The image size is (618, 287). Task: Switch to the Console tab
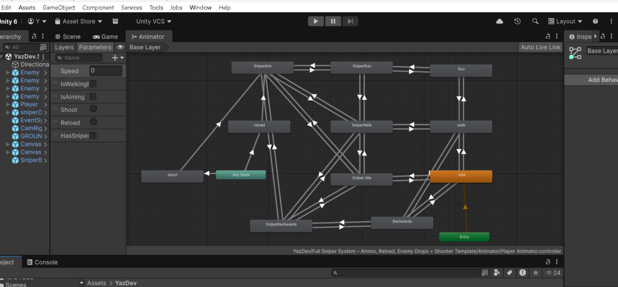coord(42,262)
